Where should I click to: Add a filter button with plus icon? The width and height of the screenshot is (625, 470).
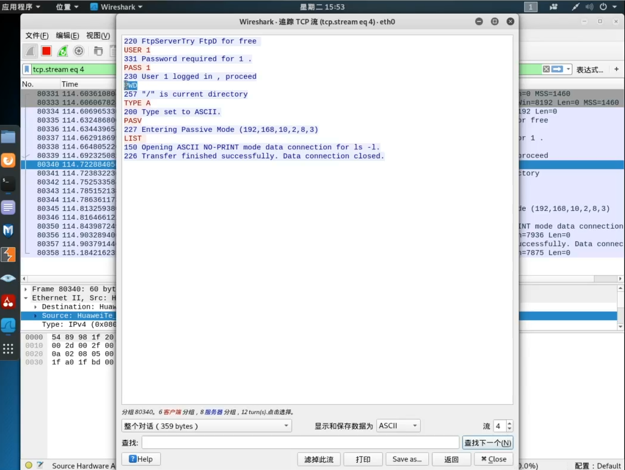(616, 69)
